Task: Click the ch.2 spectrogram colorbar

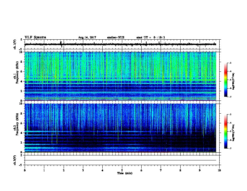Action: pos(225,131)
